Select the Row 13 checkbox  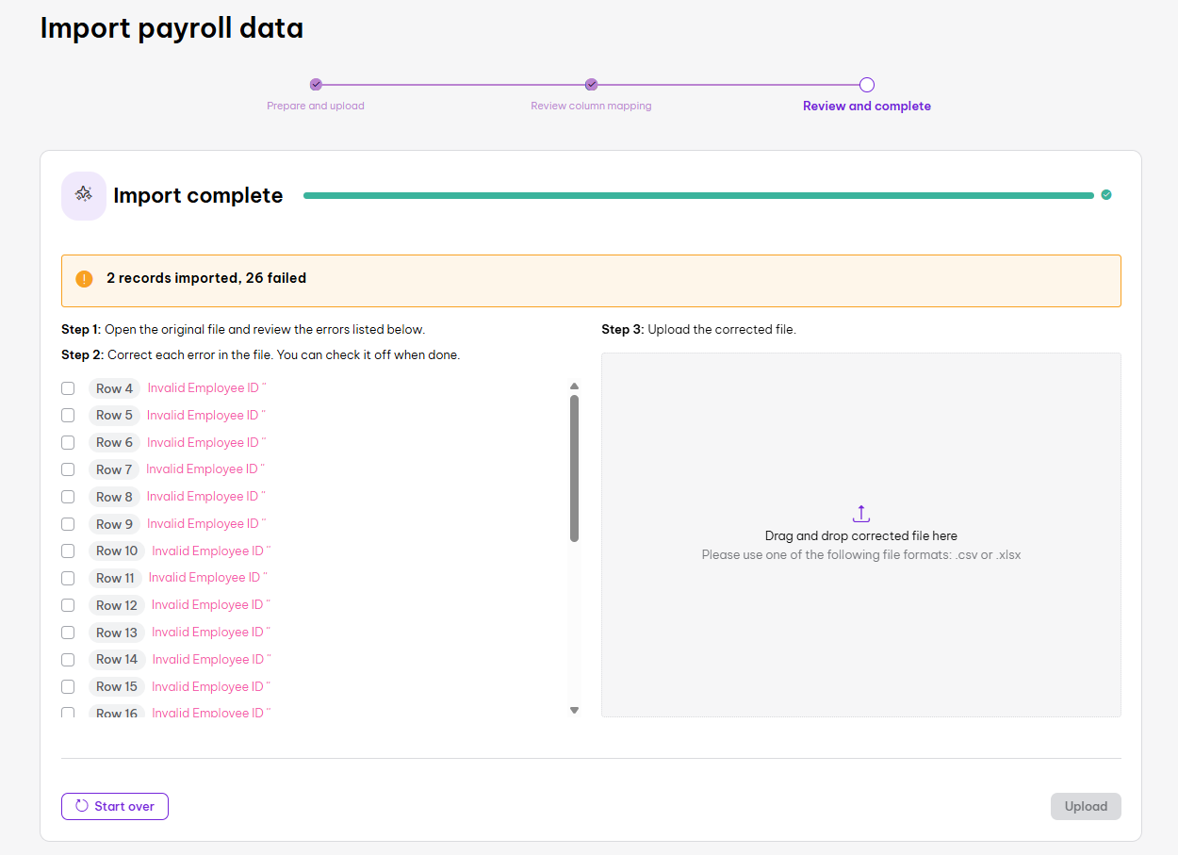68,633
